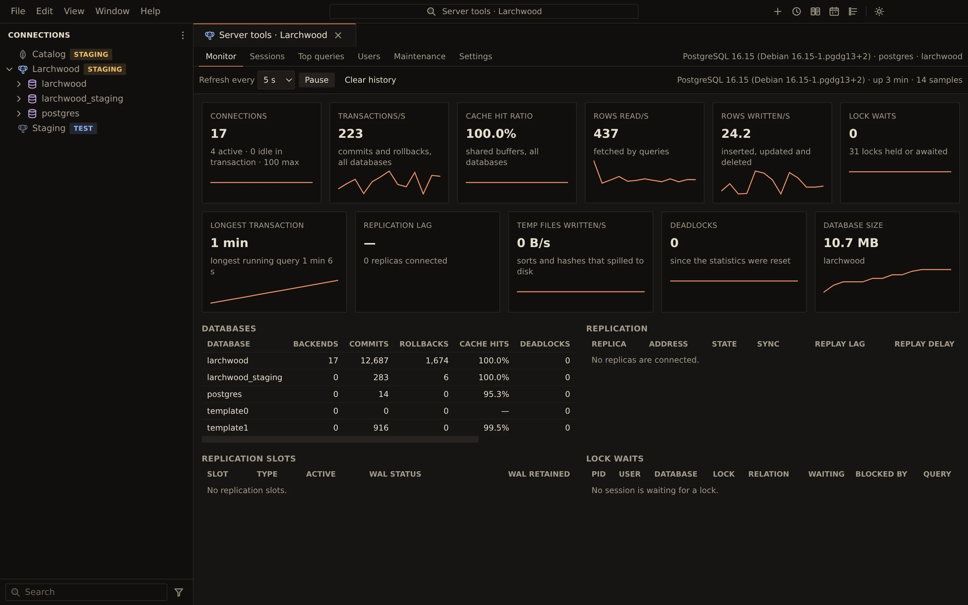This screenshot has height=605, width=968.
Task: Click the checklist icon in the toolbar
Action: (853, 12)
